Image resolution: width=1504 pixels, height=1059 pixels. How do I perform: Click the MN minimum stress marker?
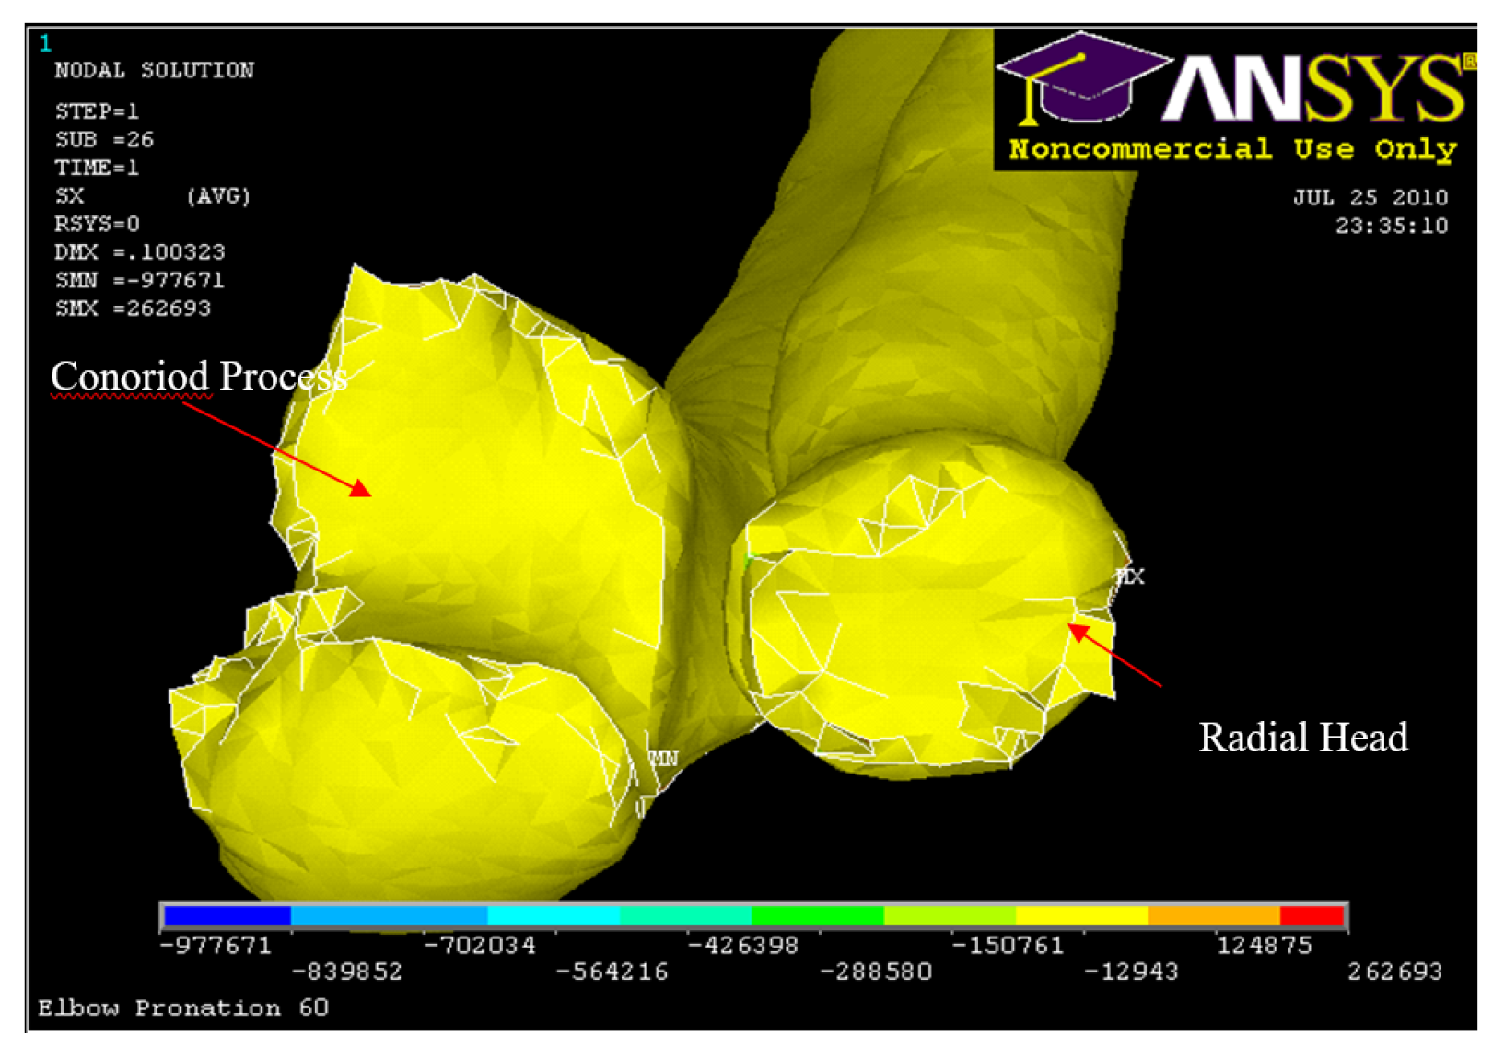[x=663, y=758]
